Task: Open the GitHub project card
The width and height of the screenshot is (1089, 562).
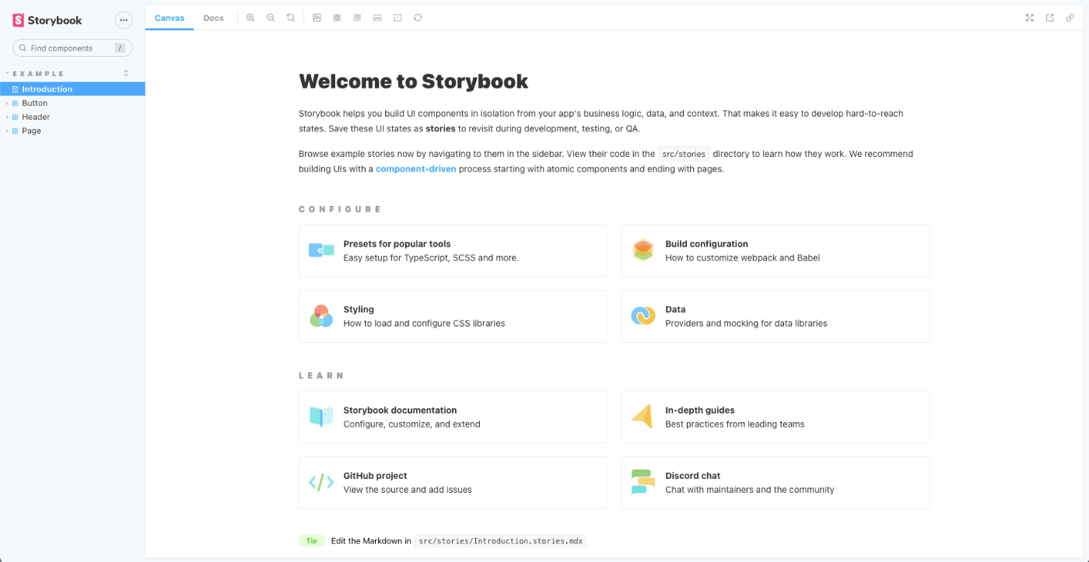Action: pyautogui.click(x=453, y=483)
